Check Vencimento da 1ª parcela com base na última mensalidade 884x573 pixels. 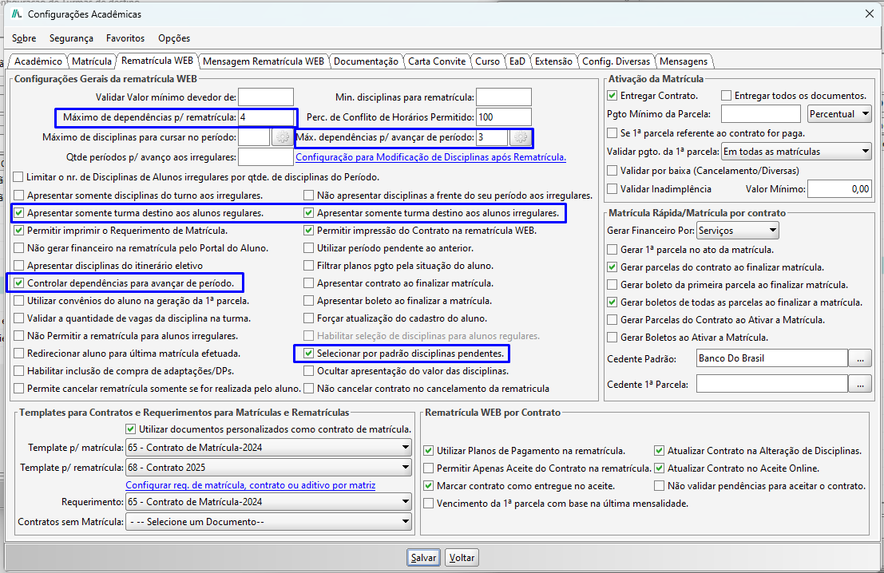(429, 503)
